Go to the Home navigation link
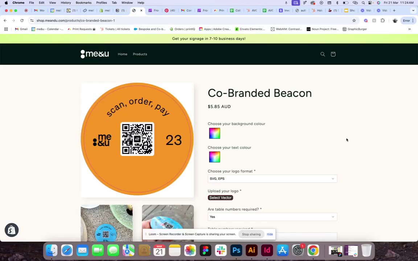Image resolution: width=418 pixels, height=261 pixels. pos(123,54)
